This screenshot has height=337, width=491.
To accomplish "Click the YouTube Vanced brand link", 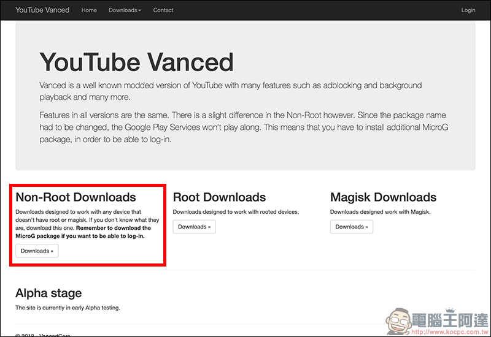I will pos(42,10).
